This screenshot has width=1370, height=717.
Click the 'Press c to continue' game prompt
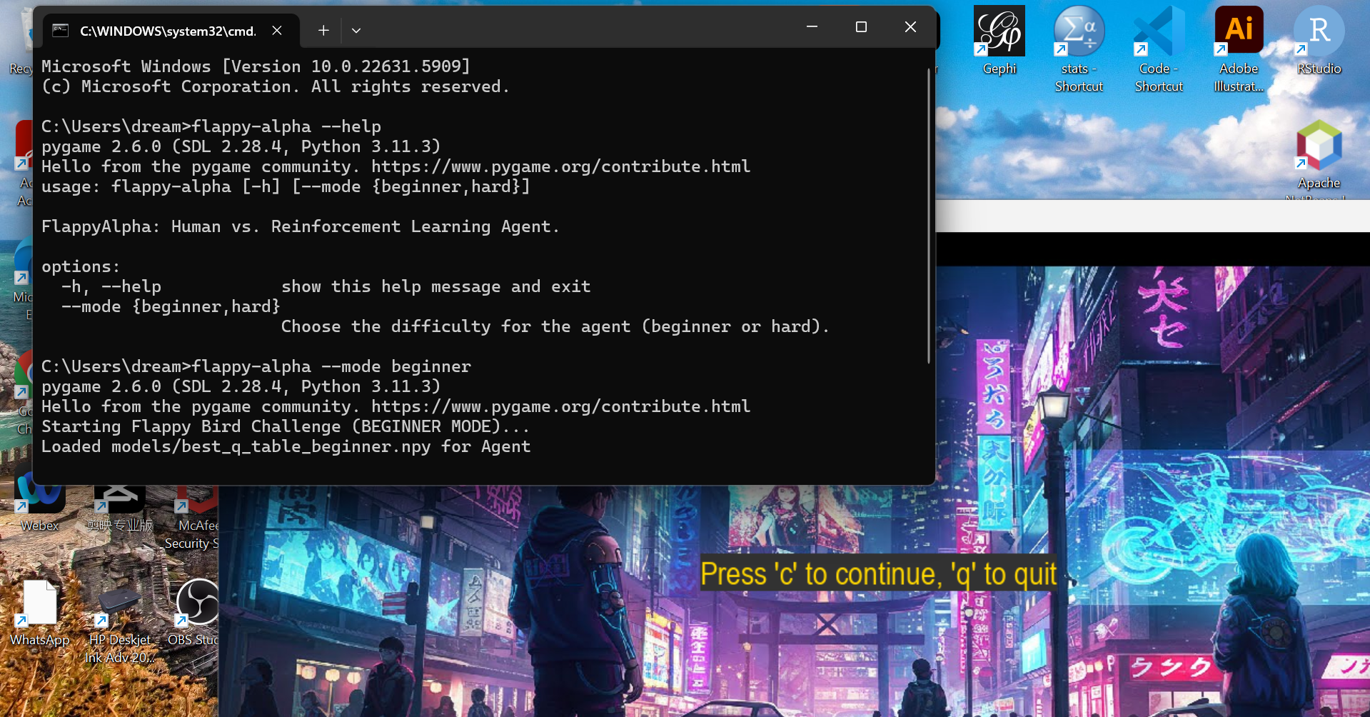pyautogui.click(x=878, y=573)
